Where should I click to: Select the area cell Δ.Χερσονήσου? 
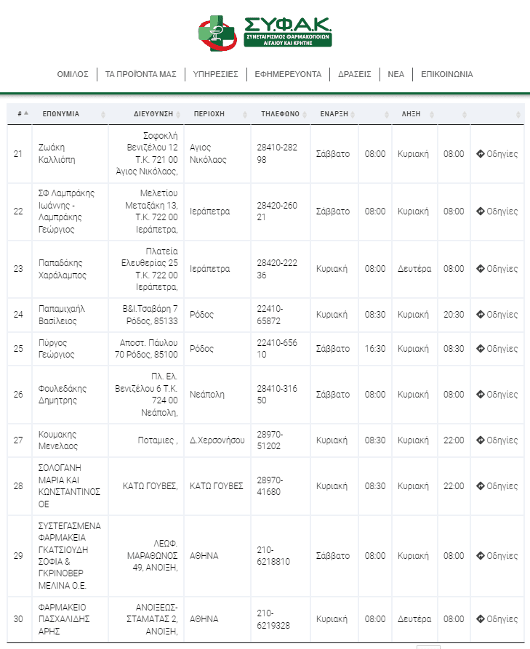[217, 440]
